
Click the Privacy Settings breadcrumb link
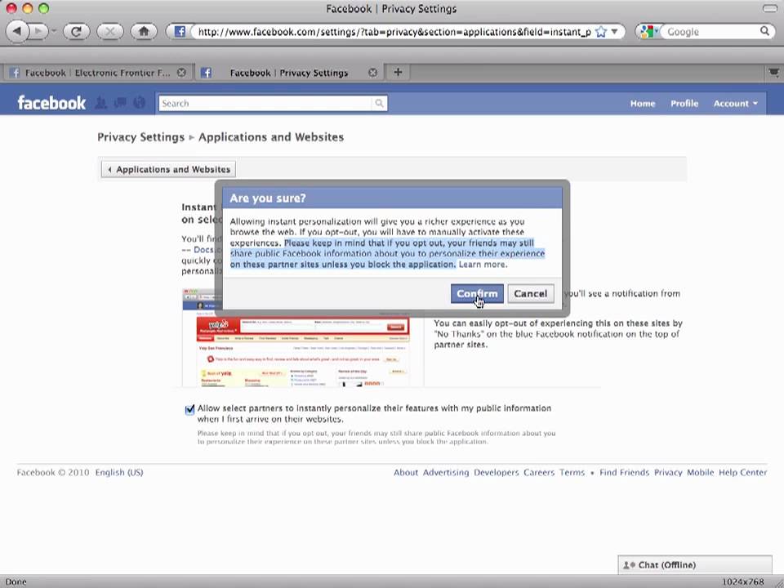(141, 137)
